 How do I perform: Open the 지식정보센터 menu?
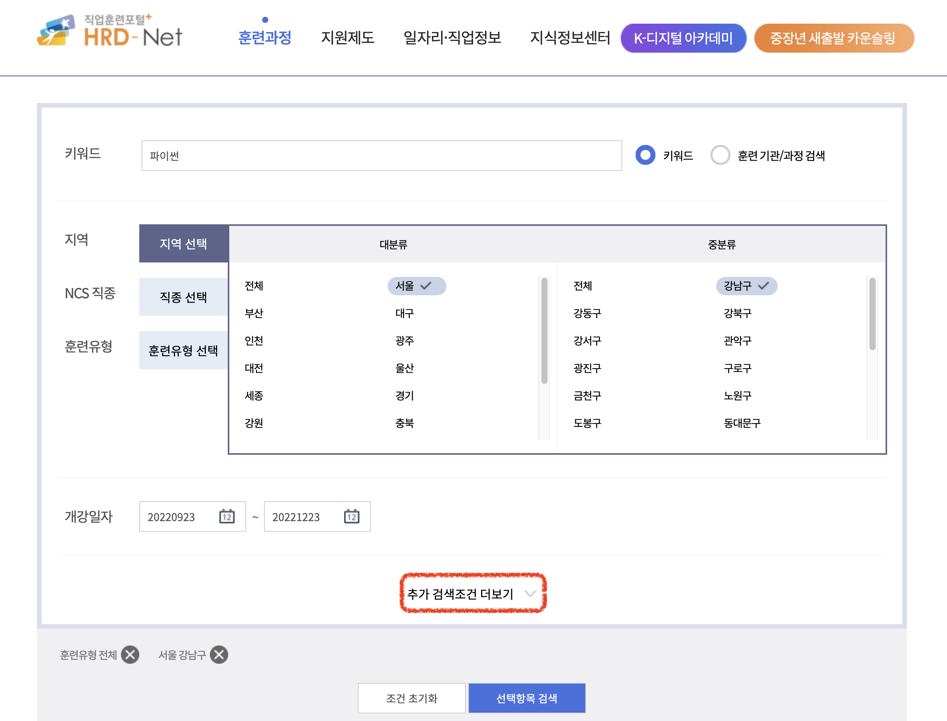pos(571,38)
